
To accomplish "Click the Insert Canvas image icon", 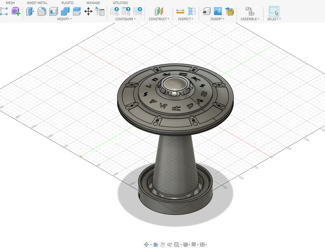I will point(218,11).
